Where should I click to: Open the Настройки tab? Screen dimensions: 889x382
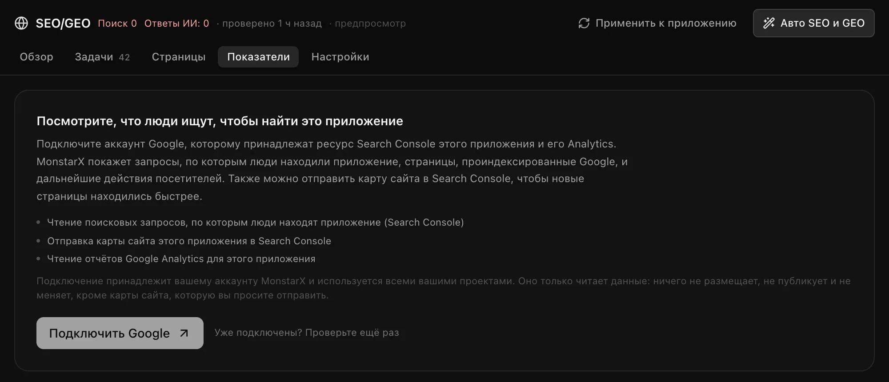point(340,57)
